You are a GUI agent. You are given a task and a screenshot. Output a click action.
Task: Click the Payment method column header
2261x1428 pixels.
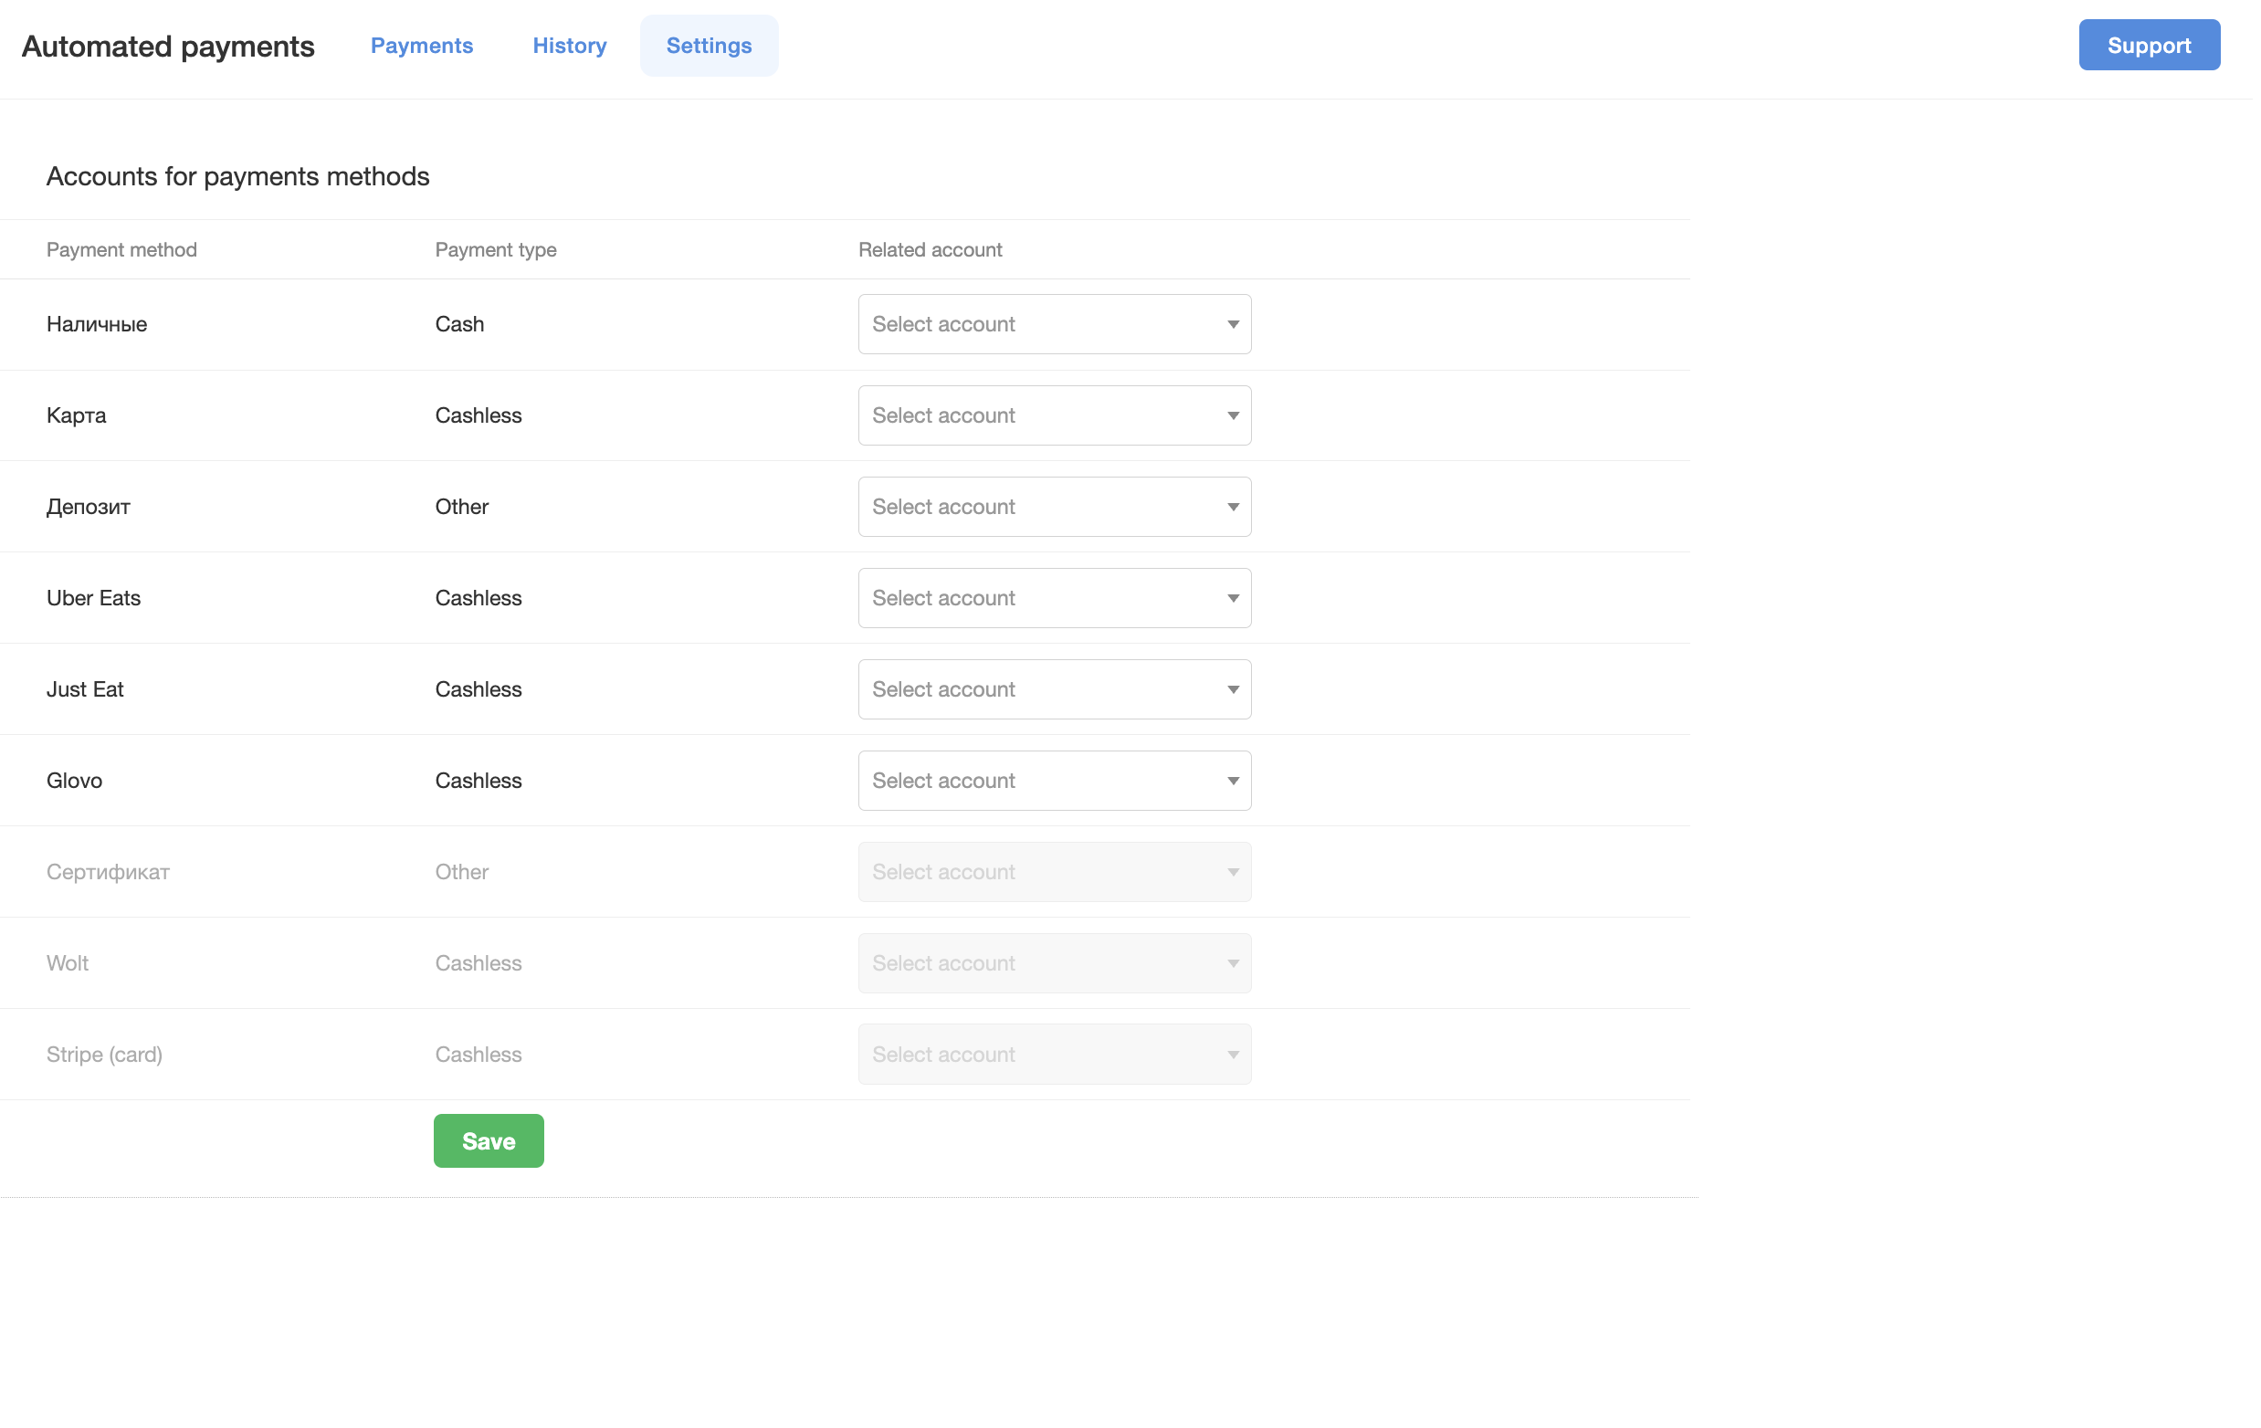[x=121, y=250]
